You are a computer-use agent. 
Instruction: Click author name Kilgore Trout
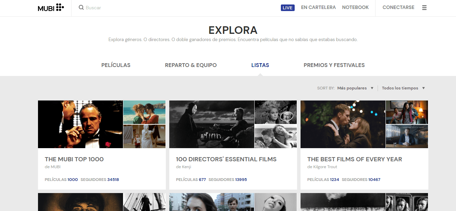pos(325,167)
